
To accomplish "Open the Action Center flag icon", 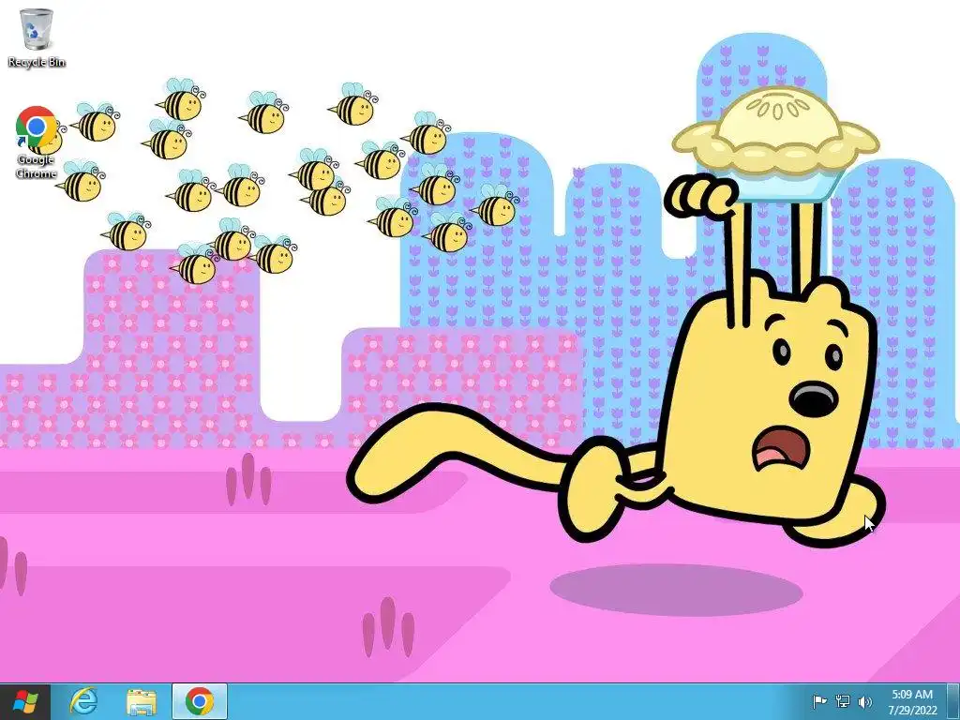I will pyautogui.click(x=819, y=701).
